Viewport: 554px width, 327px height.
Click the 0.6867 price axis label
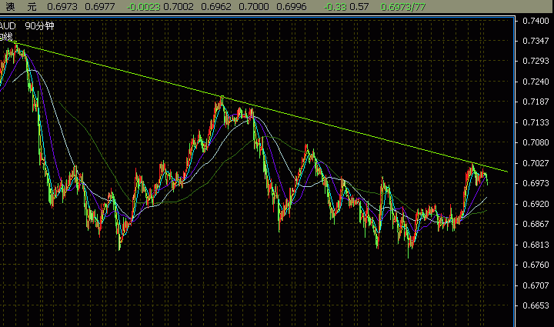click(x=536, y=224)
